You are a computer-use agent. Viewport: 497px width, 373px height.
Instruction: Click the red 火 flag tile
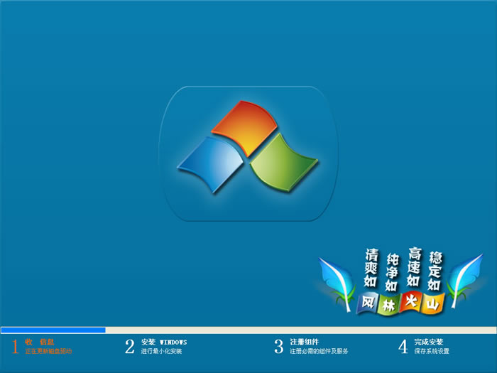411,301
